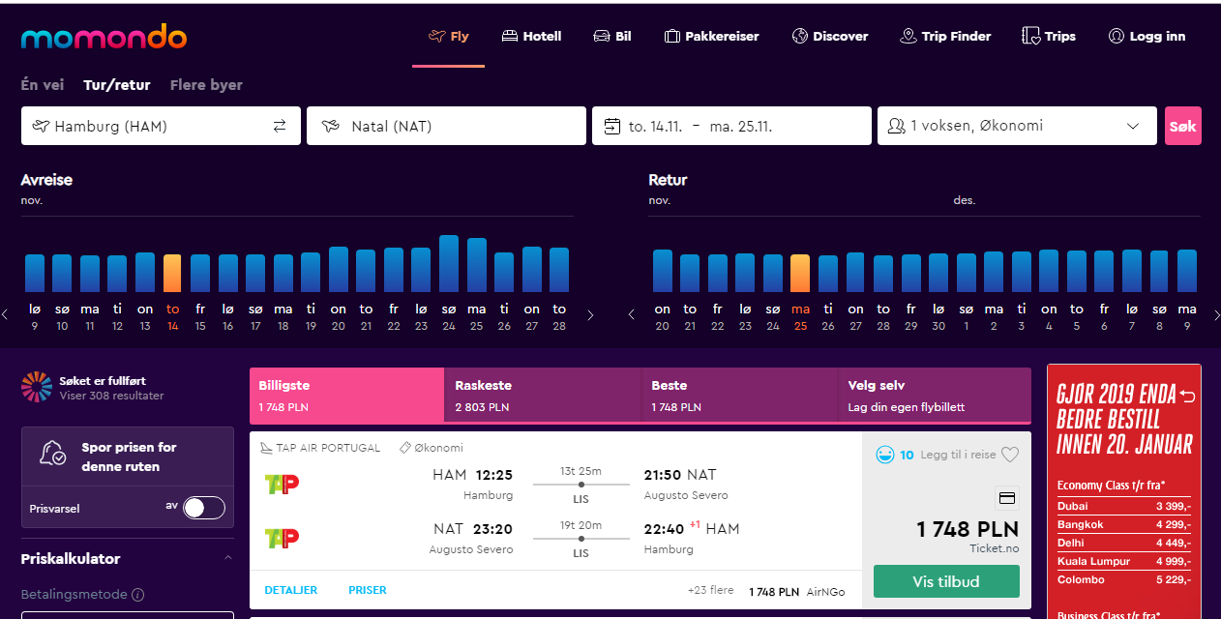Click the payment card icon above the price

click(1006, 498)
